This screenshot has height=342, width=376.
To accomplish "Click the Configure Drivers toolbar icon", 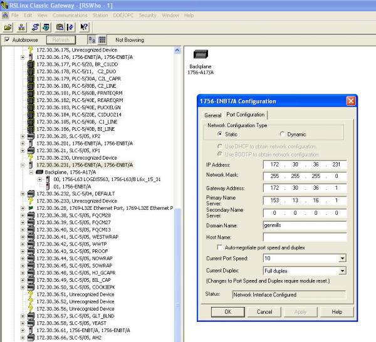I will coord(35,28).
